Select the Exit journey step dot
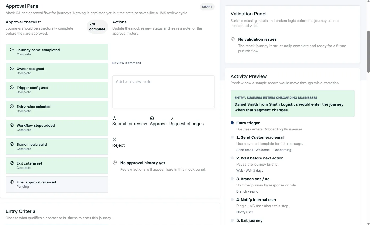This screenshot has height=225, width=370. coord(232,220)
